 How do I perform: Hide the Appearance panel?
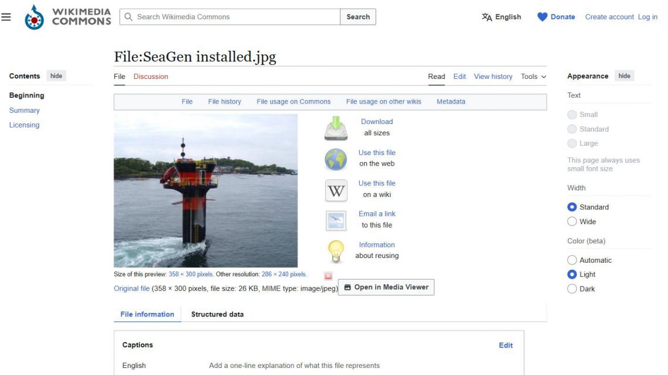click(624, 75)
